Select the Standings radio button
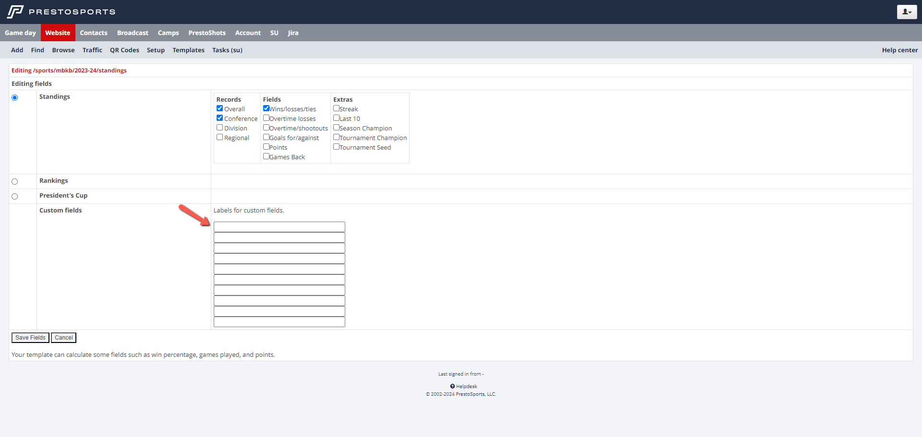Viewport: 922px width, 437px height. tap(15, 98)
